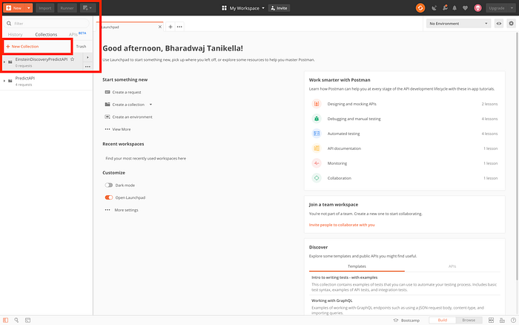Open manage environments gear icon
The width and height of the screenshot is (519, 325).
[x=512, y=24]
